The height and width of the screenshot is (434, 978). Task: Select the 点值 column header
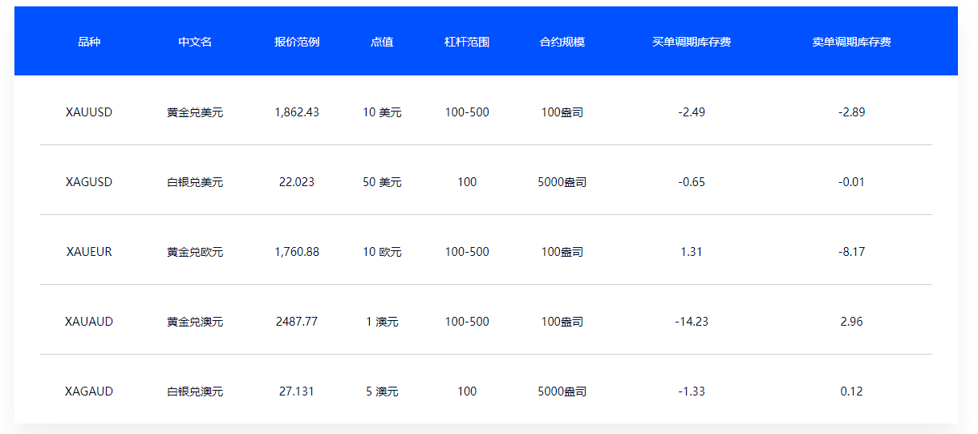click(382, 42)
